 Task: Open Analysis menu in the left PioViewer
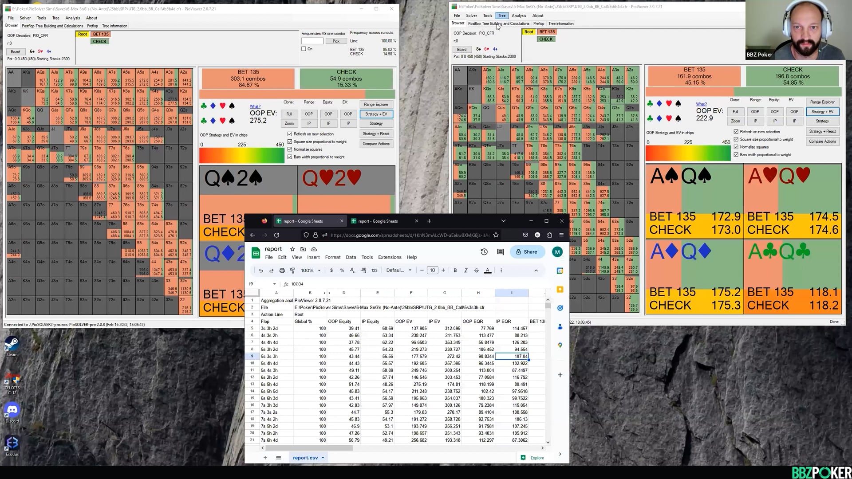[x=72, y=18]
